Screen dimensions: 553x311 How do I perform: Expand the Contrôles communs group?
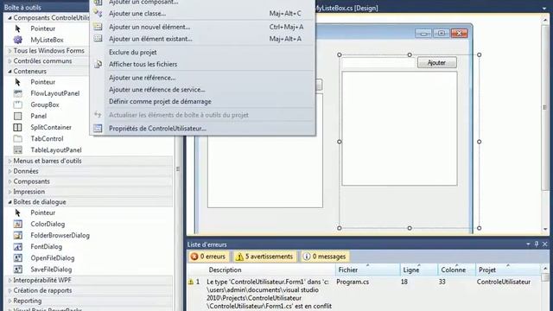10,61
